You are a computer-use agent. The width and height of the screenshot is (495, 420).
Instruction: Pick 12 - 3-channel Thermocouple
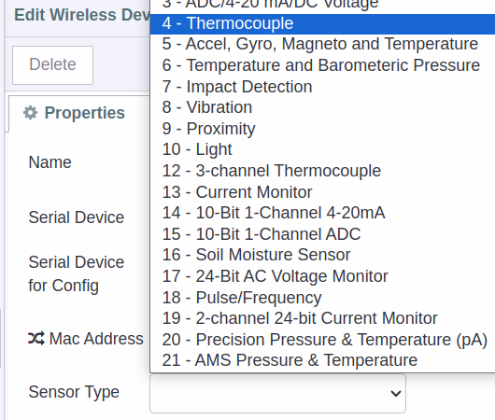point(322,171)
